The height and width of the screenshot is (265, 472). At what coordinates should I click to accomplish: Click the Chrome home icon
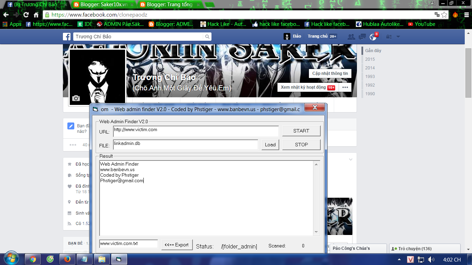(36, 15)
